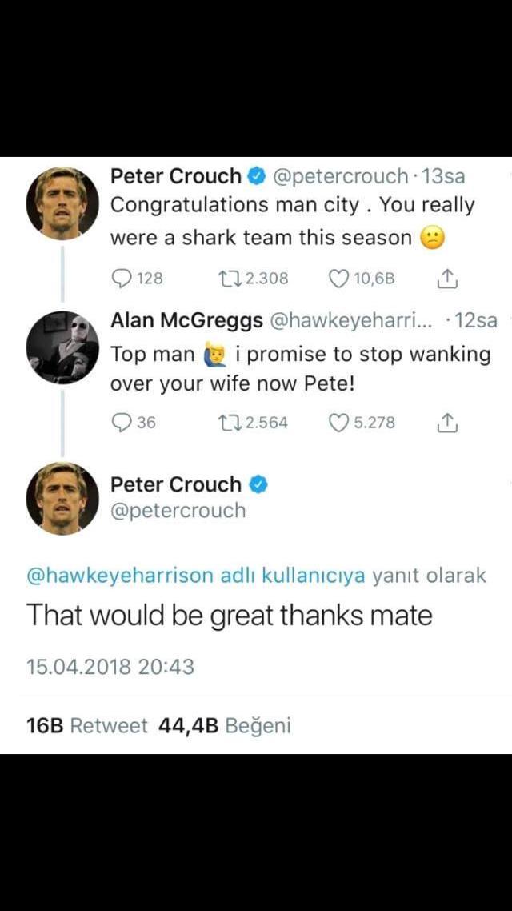Retweet the Man City congratulations tweet
The height and width of the screenshot is (911, 512).
(x=229, y=279)
